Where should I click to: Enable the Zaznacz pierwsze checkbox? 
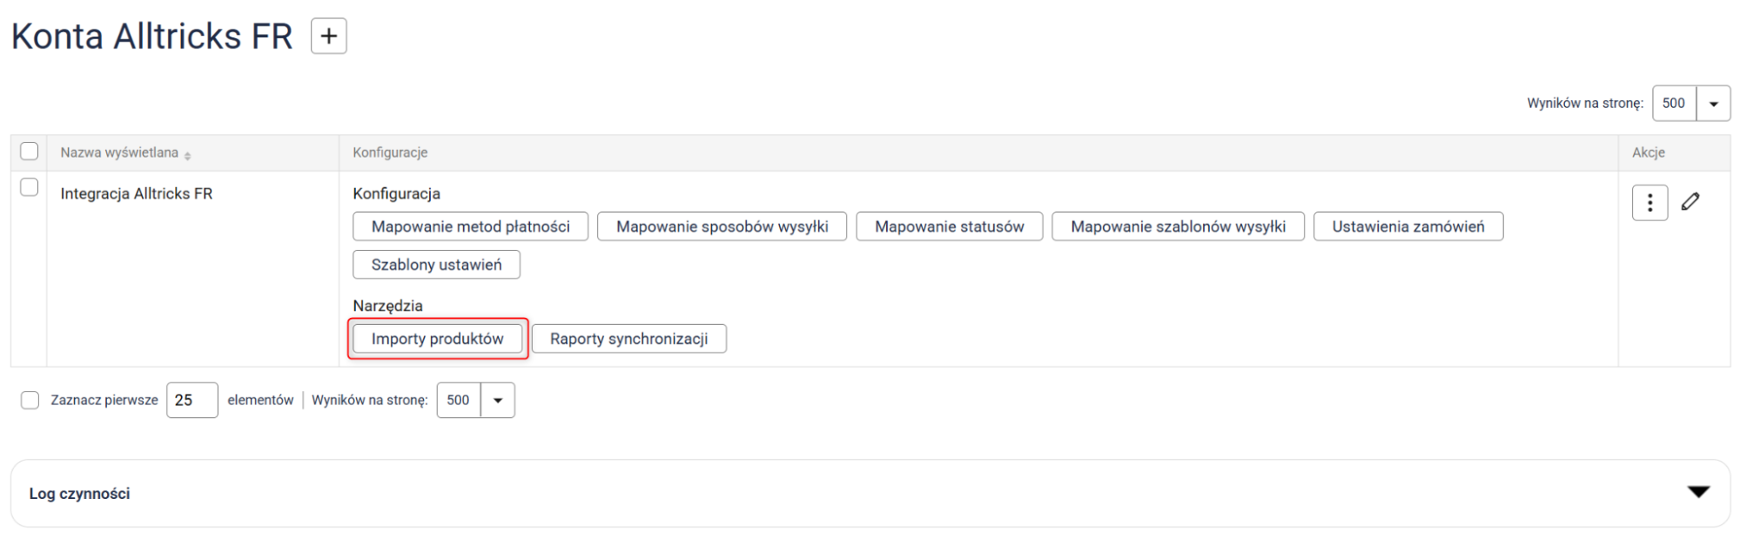(30, 401)
